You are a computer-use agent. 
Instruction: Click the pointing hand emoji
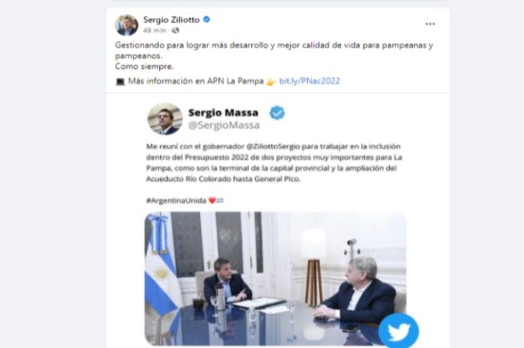click(x=271, y=82)
